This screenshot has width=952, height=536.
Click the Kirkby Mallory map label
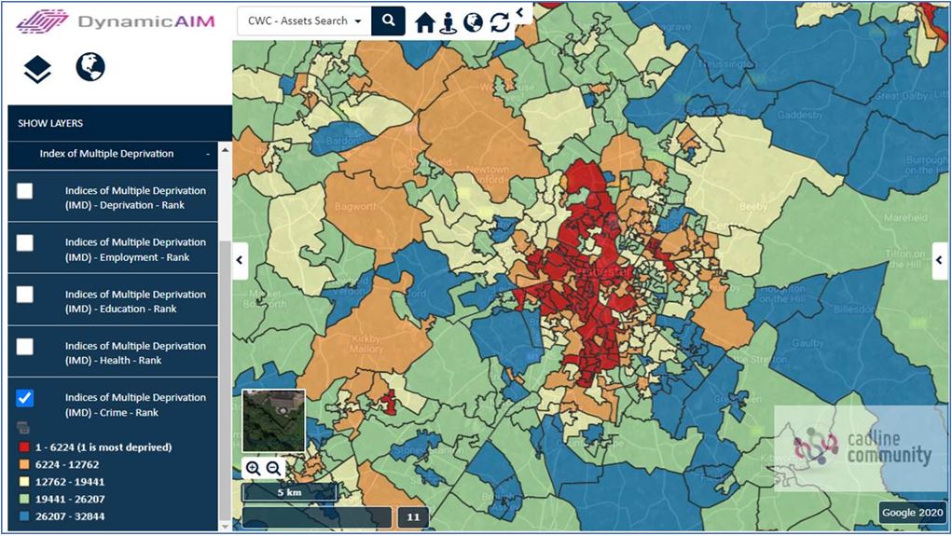pyautogui.click(x=366, y=344)
